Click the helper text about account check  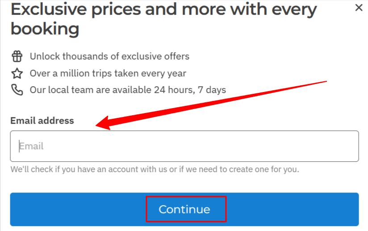click(x=155, y=169)
